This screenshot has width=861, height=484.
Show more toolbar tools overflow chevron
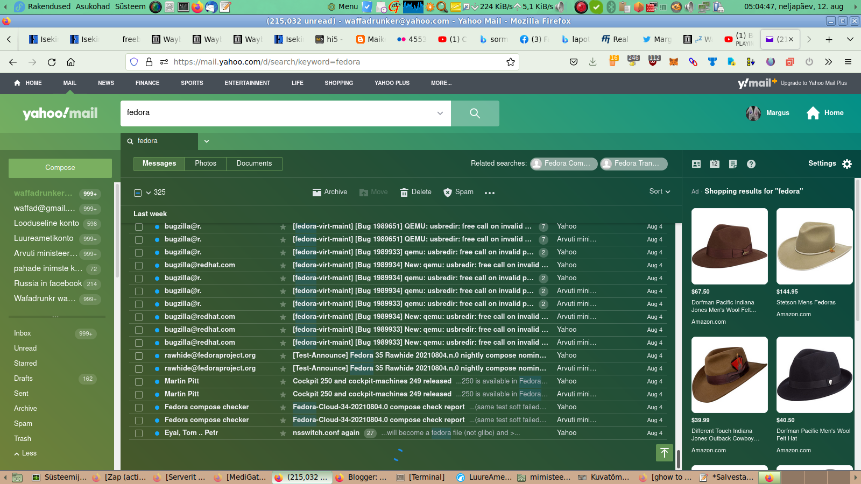829,62
